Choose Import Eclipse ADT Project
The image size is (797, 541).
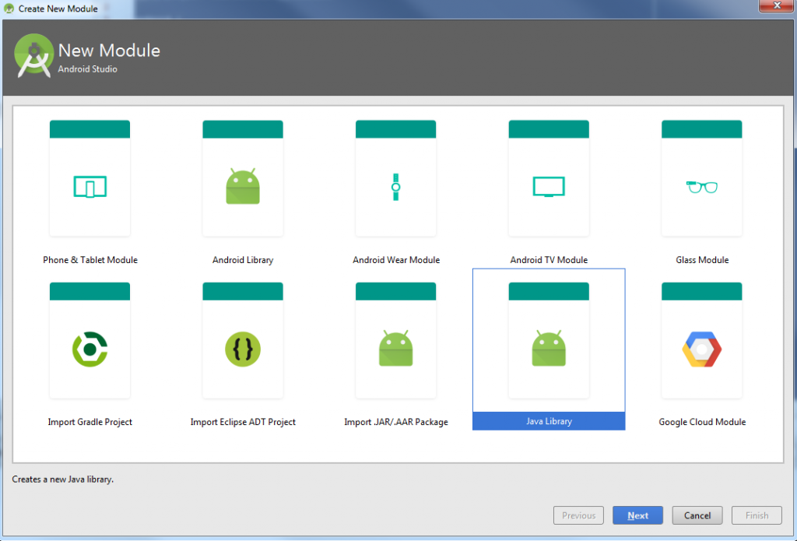[242, 340]
